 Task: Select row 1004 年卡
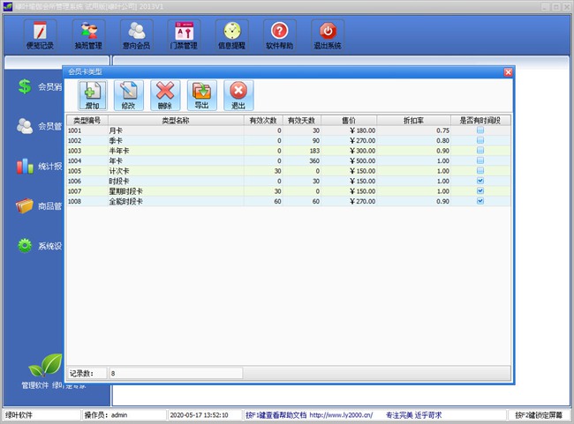coord(289,160)
